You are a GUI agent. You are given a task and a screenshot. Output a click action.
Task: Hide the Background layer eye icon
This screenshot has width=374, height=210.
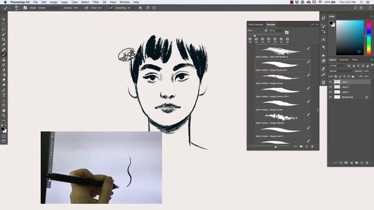click(x=331, y=97)
